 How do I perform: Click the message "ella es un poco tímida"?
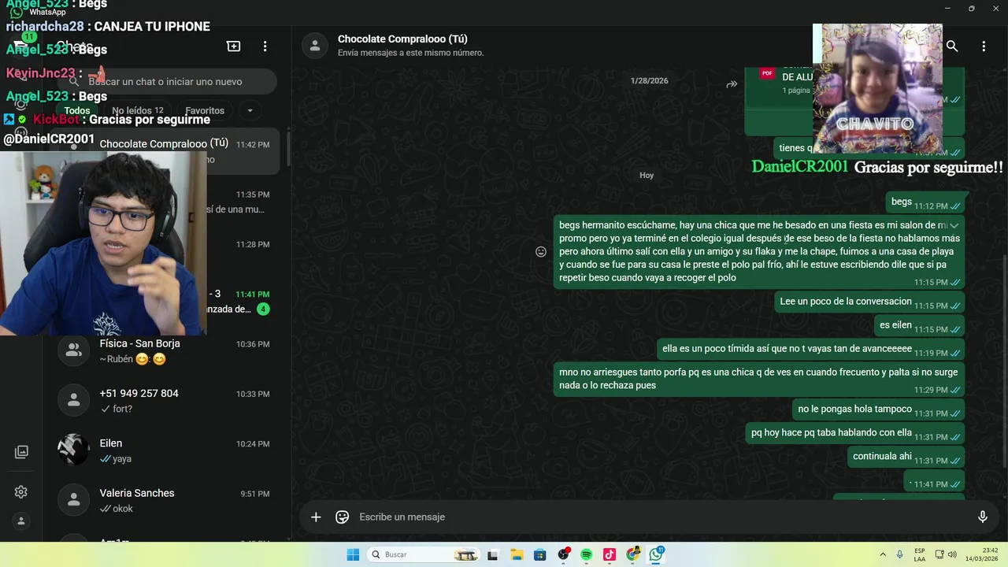coord(810,349)
